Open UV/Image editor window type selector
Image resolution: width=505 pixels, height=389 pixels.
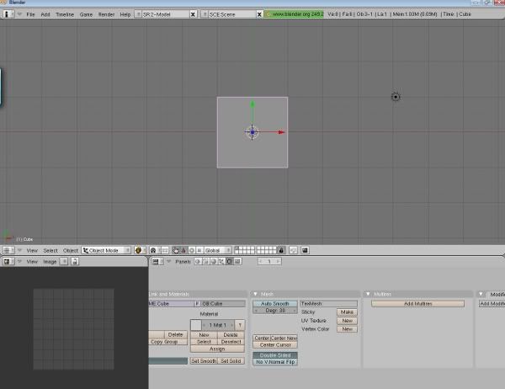8,261
